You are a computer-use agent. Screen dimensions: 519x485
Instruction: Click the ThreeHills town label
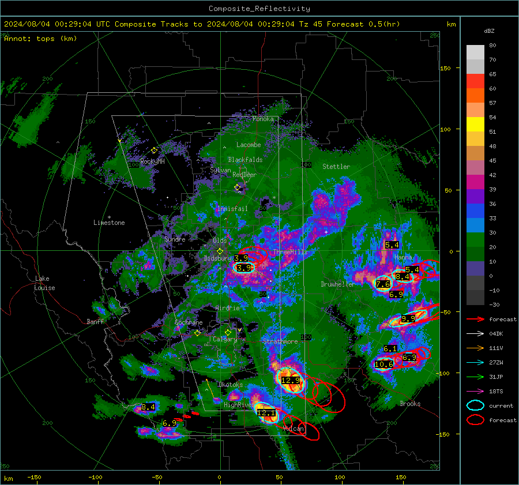(290, 252)
